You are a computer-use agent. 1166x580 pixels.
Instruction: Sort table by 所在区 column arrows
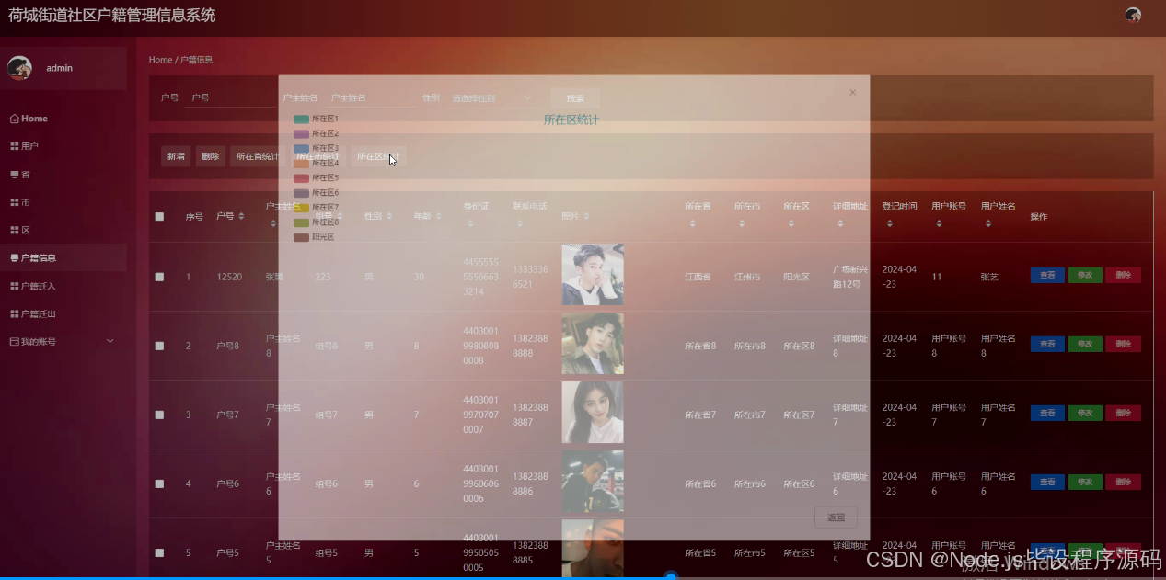click(791, 223)
